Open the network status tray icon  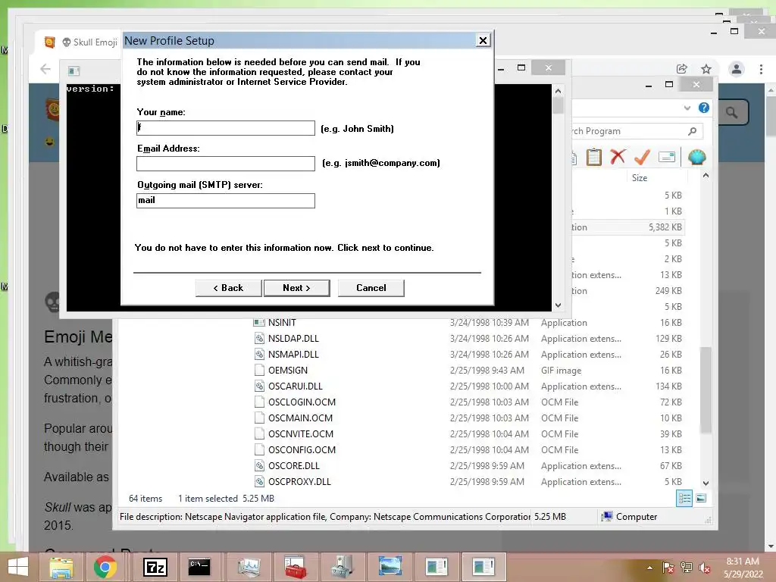point(687,568)
